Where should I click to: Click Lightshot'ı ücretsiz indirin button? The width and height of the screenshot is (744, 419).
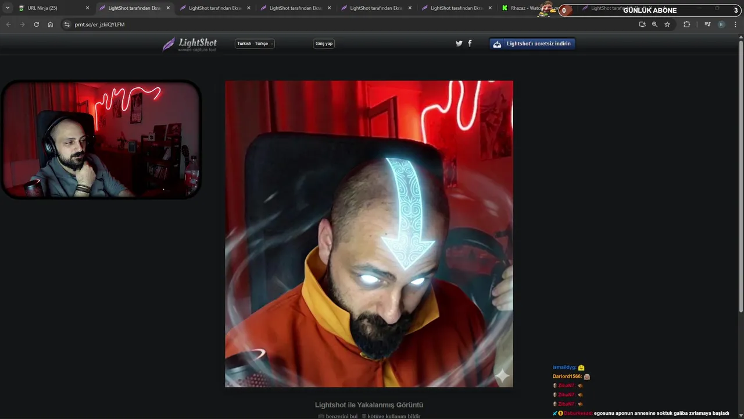[x=532, y=44]
